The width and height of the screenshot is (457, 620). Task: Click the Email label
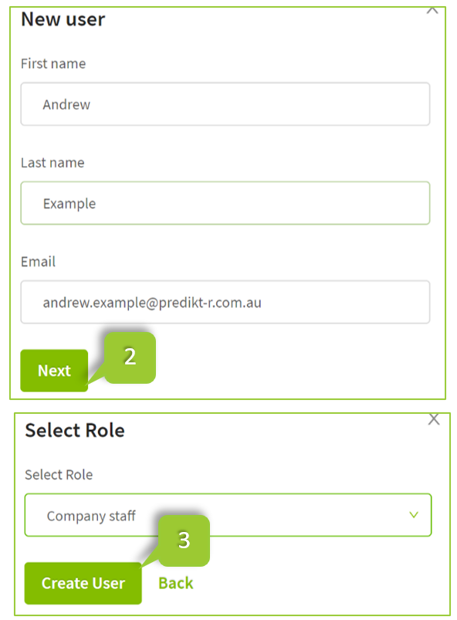point(38,262)
